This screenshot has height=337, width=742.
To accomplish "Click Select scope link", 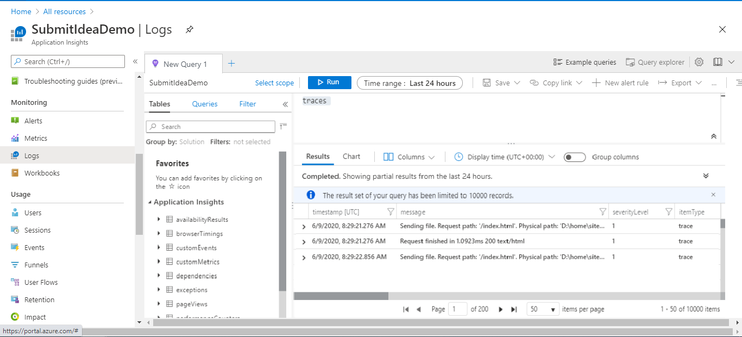I will pyautogui.click(x=274, y=83).
